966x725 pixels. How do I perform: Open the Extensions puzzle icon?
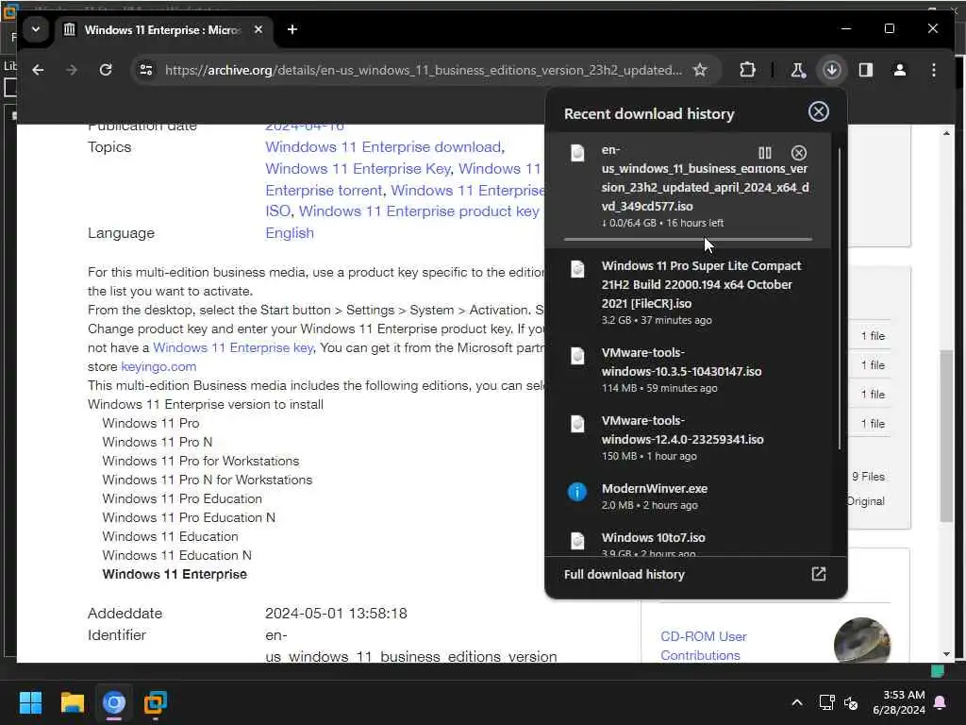pos(747,70)
